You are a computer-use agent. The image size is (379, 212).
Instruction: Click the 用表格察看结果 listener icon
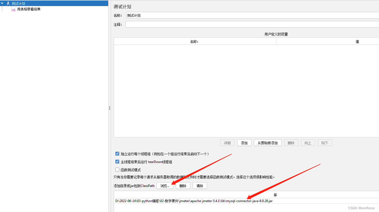[14, 9]
